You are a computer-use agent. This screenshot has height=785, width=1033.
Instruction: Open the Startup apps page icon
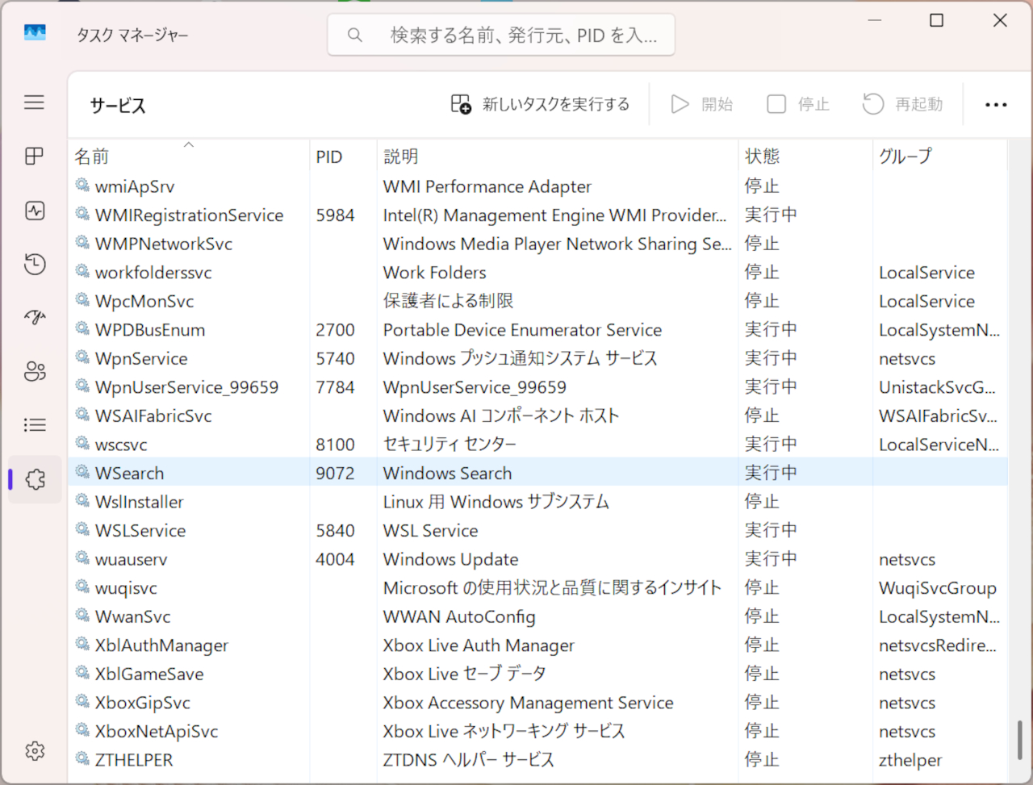click(x=34, y=318)
